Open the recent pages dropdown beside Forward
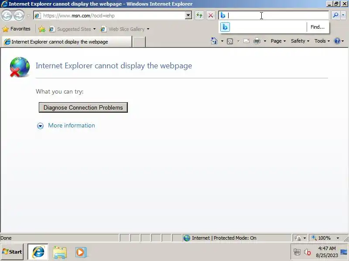 (28, 16)
